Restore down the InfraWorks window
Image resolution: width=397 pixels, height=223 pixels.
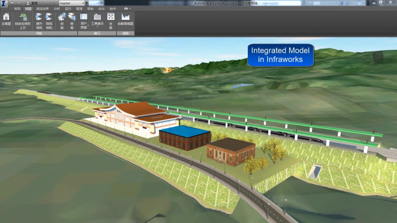tap(381, 2)
